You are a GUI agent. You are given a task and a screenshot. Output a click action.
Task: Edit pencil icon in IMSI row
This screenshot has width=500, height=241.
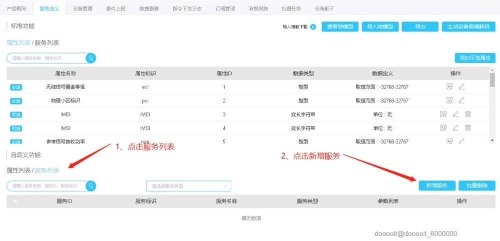[x=456, y=128]
